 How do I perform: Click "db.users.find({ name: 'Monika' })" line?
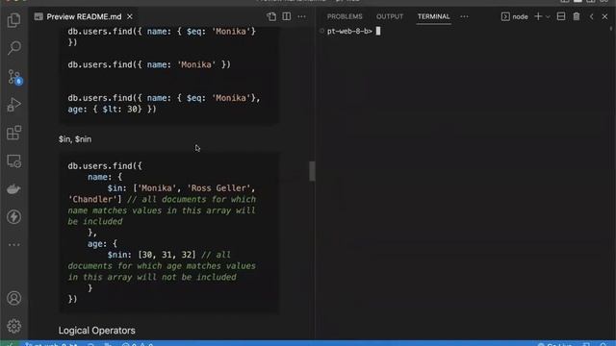point(149,64)
